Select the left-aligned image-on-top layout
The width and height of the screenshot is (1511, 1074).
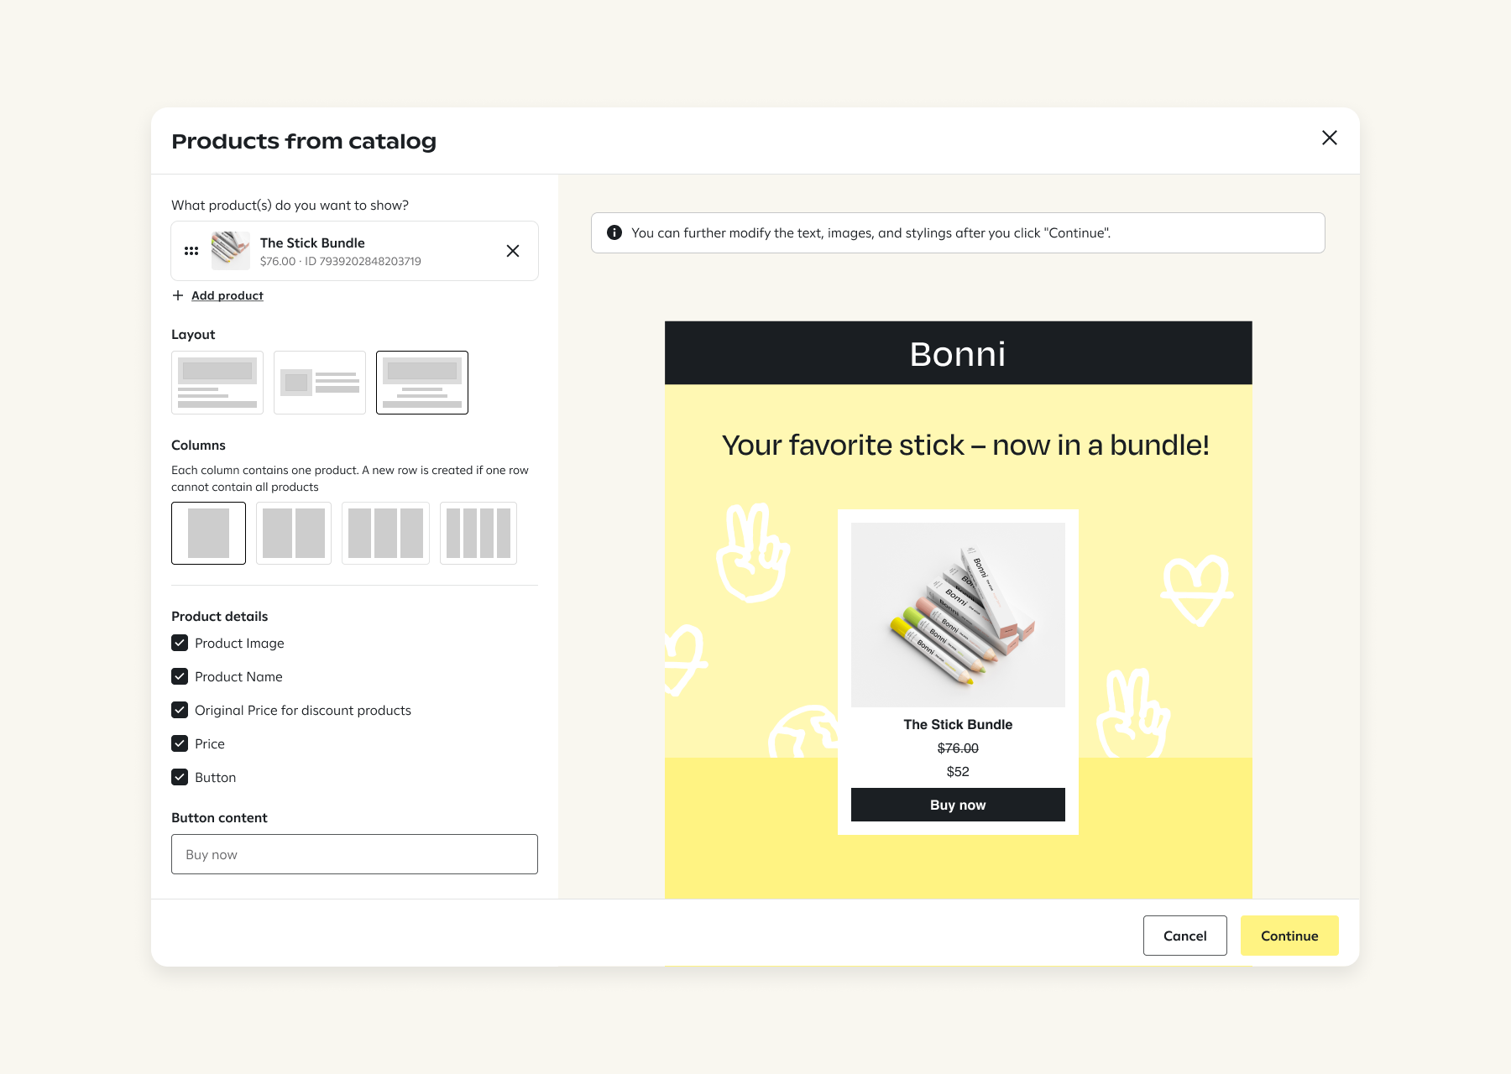tap(217, 383)
